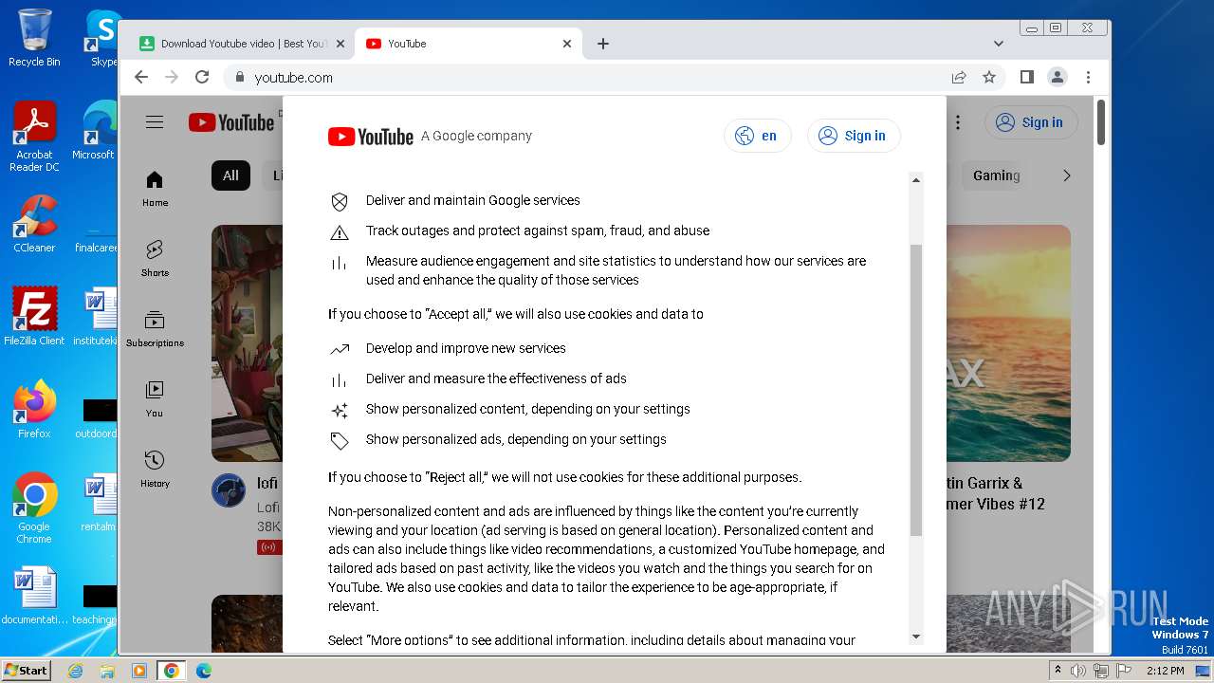Close the Download Youtube video tab
The width and height of the screenshot is (1214, 683).
(x=340, y=44)
